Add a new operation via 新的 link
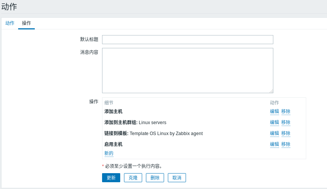327x189 pixels. click(109, 153)
